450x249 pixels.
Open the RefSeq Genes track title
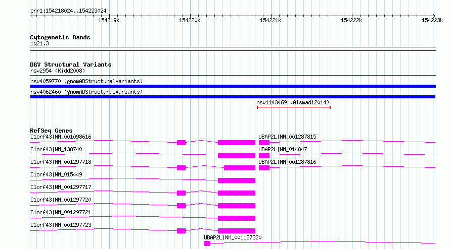pos(51,131)
